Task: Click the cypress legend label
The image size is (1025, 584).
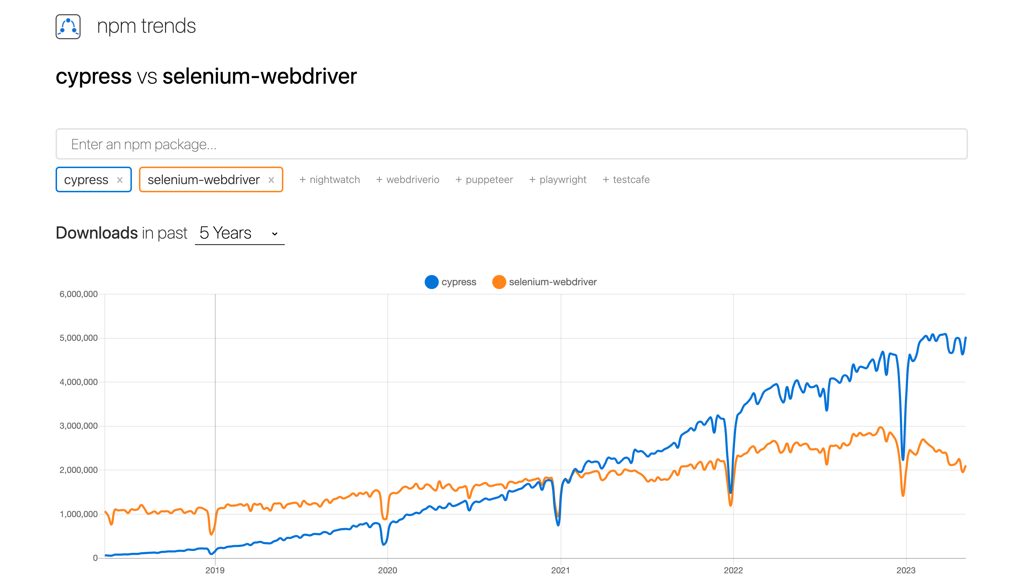Action: click(458, 282)
